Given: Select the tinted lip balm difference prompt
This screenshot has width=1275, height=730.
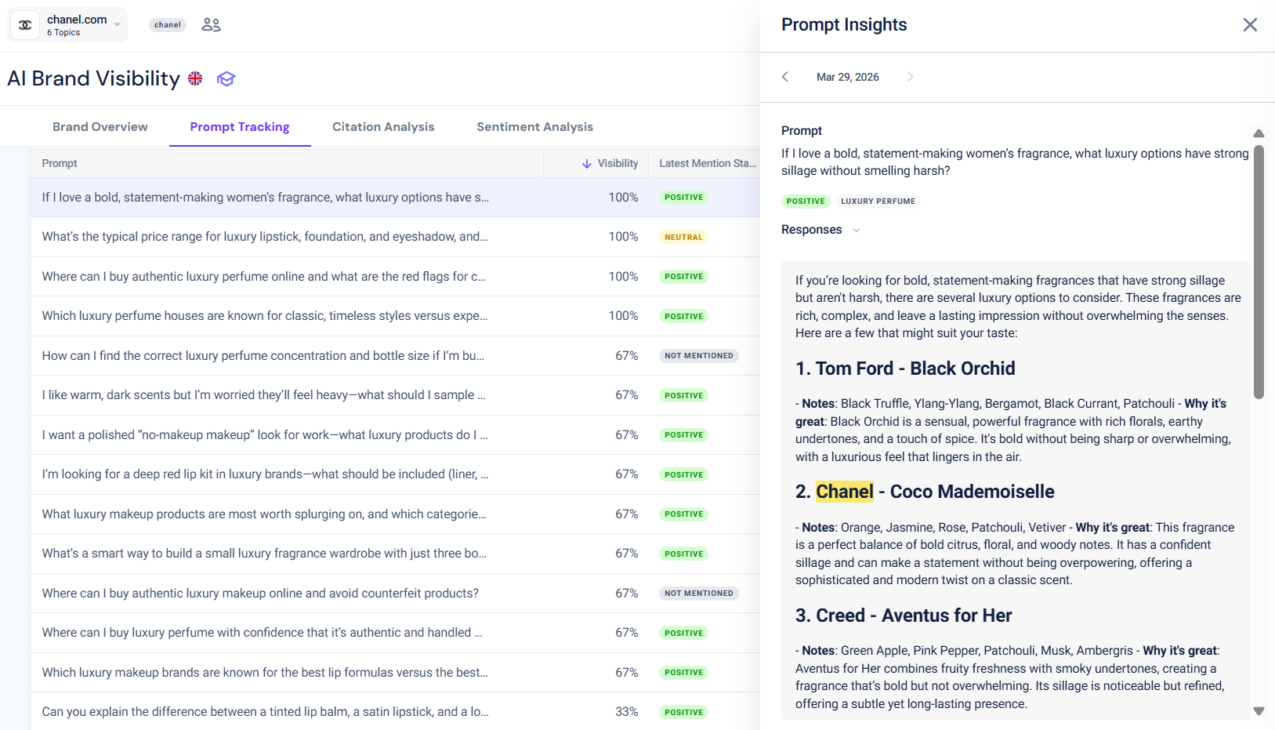Looking at the screenshot, I should click(x=396, y=711).
